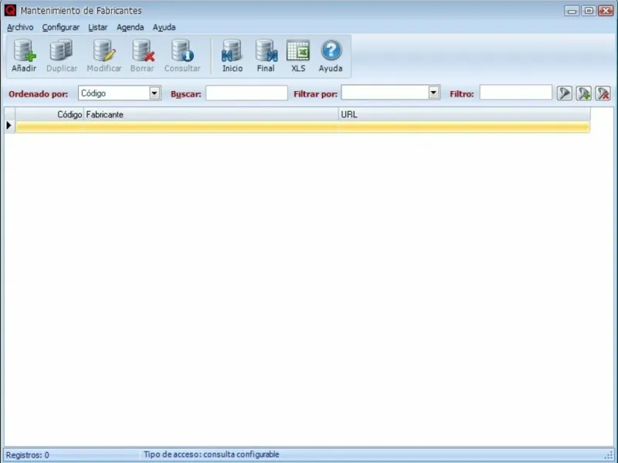Image resolution: width=618 pixels, height=463 pixels.
Task: Click the application logo in title bar
Action: (x=10, y=10)
